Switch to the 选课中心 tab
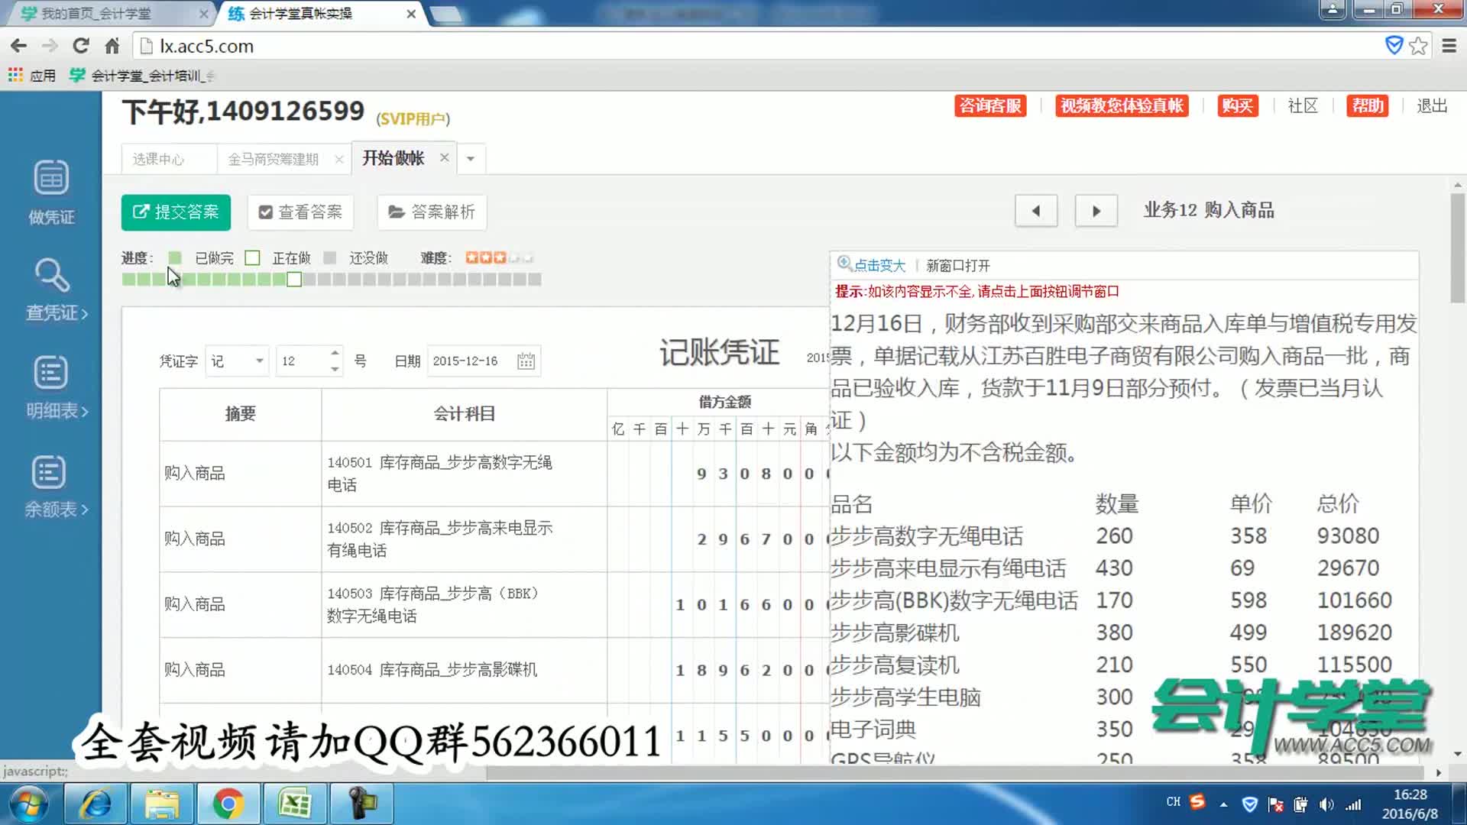This screenshot has height=825, width=1467. tap(158, 159)
